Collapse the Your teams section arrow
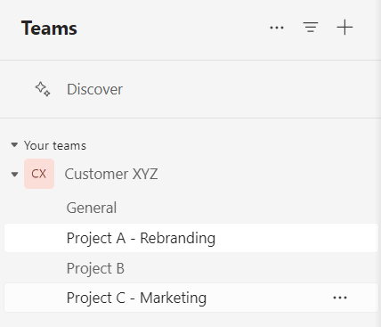 tap(14, 145)
